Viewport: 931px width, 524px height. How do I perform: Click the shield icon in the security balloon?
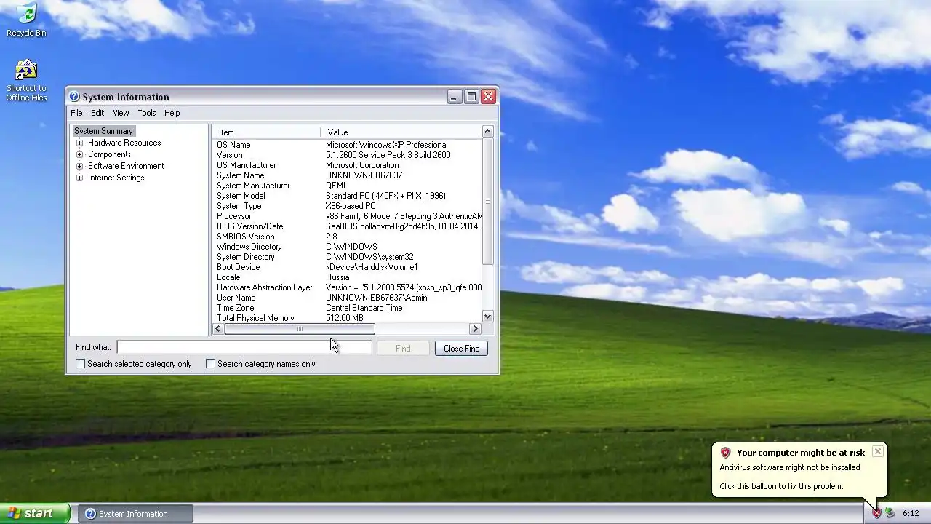coord(725,453)
